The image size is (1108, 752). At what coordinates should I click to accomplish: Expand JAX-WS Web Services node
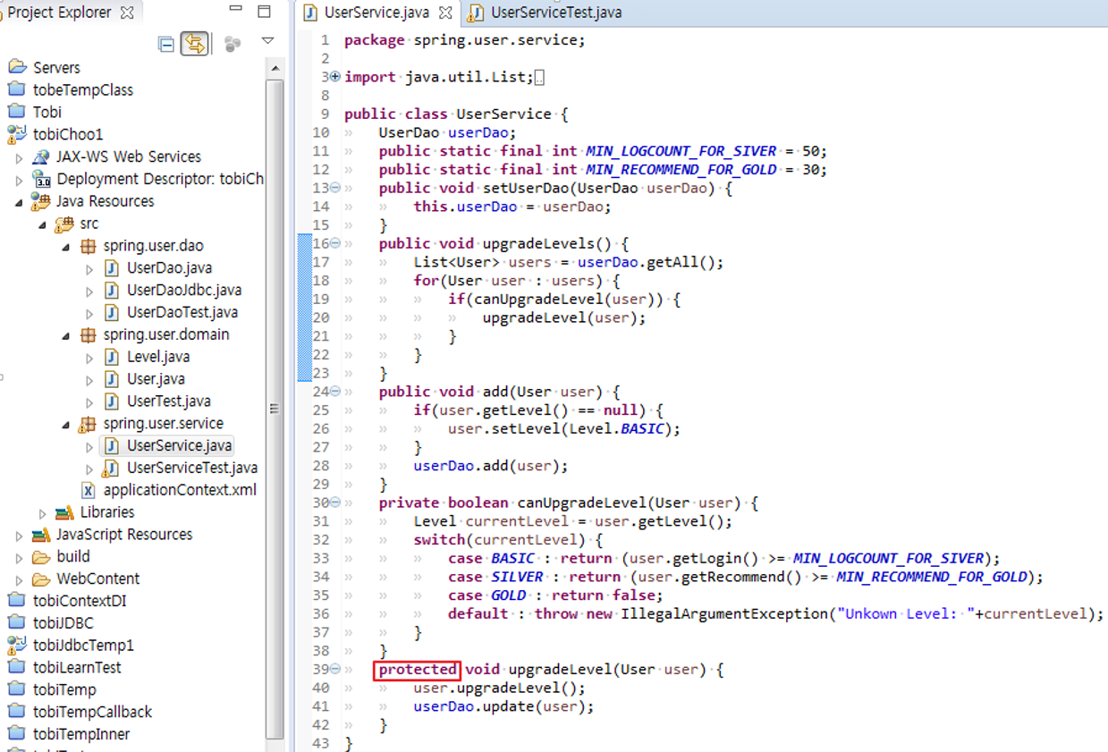(x=20, y=157)
